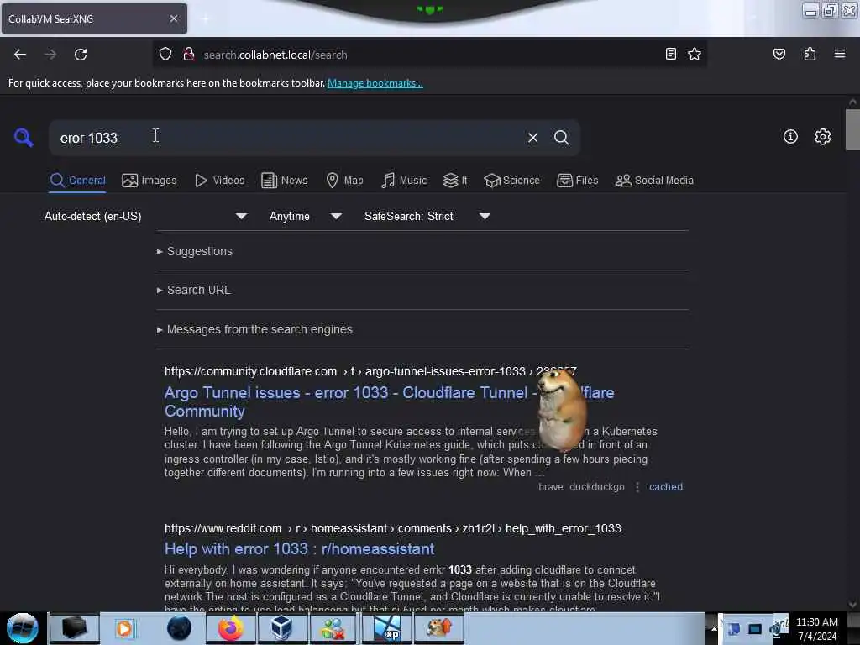The height and width of the screenshot is (645, 860).
Task: Open the XP taskbar application
Action: [x=386, y=628]
